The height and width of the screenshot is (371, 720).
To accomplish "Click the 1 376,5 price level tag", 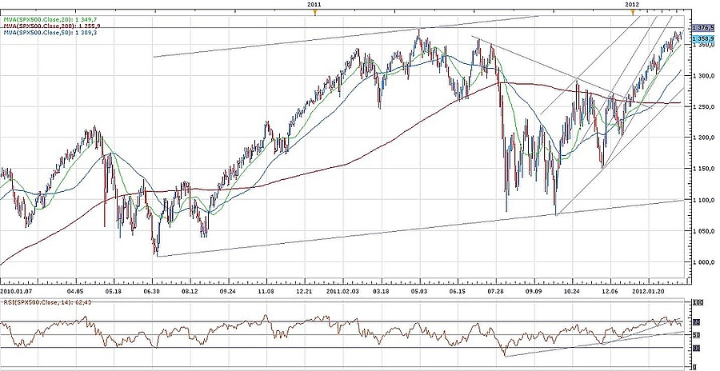I will pyautogui.click(x=701, y=29).
